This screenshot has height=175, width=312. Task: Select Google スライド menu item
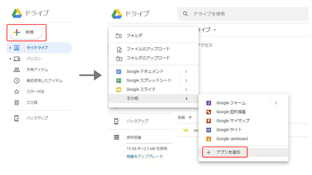point(153,89)
